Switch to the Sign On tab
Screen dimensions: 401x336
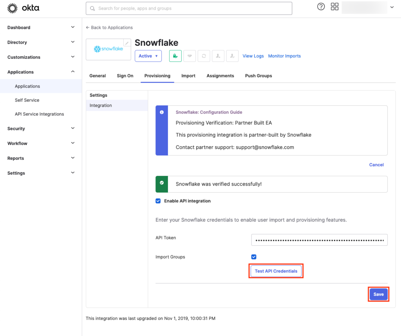(x=125, y=76)
